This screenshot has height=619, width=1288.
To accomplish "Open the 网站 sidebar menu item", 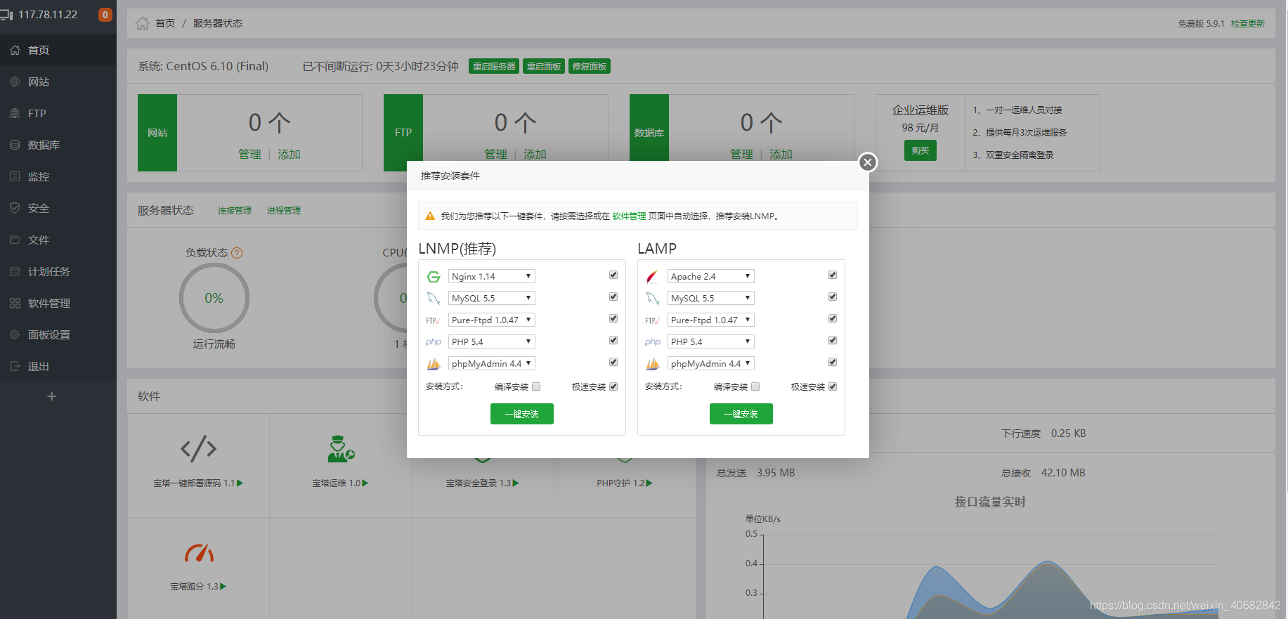I will pos(58,82).
